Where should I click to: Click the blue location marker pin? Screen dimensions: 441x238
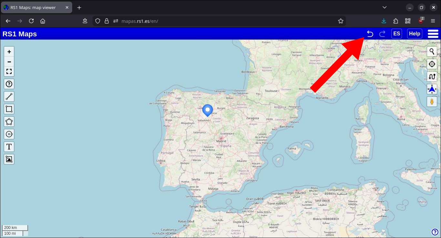(x=208, y=110)
